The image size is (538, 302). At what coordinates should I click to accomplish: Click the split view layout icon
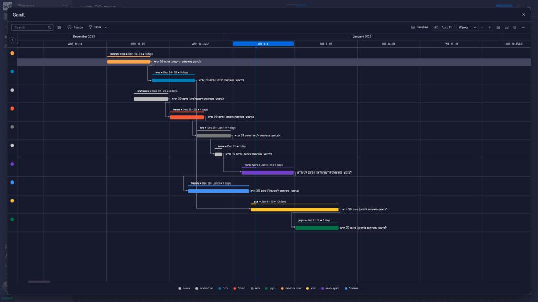click(x=506, y=27)
